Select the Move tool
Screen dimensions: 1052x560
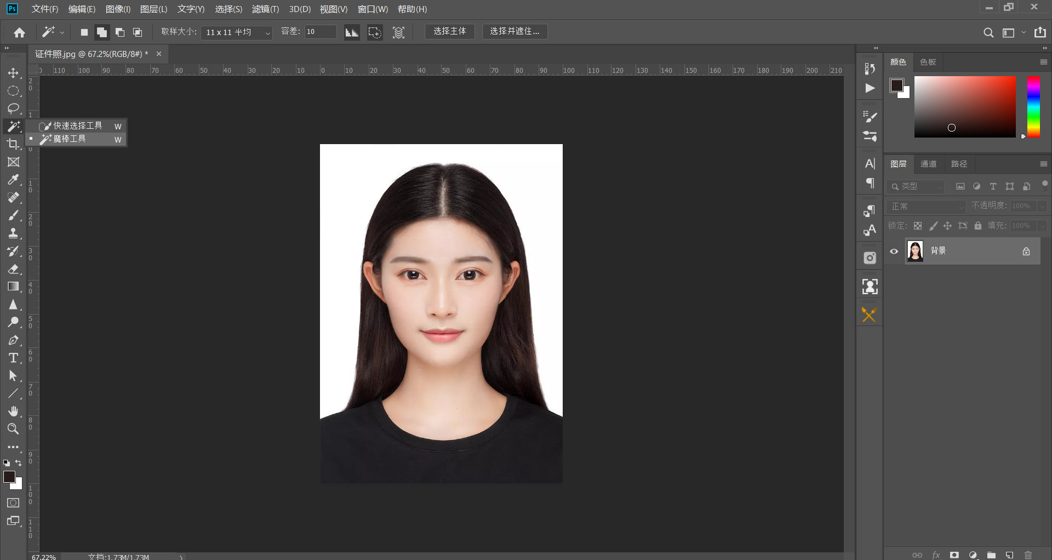(x=13, y=73)
